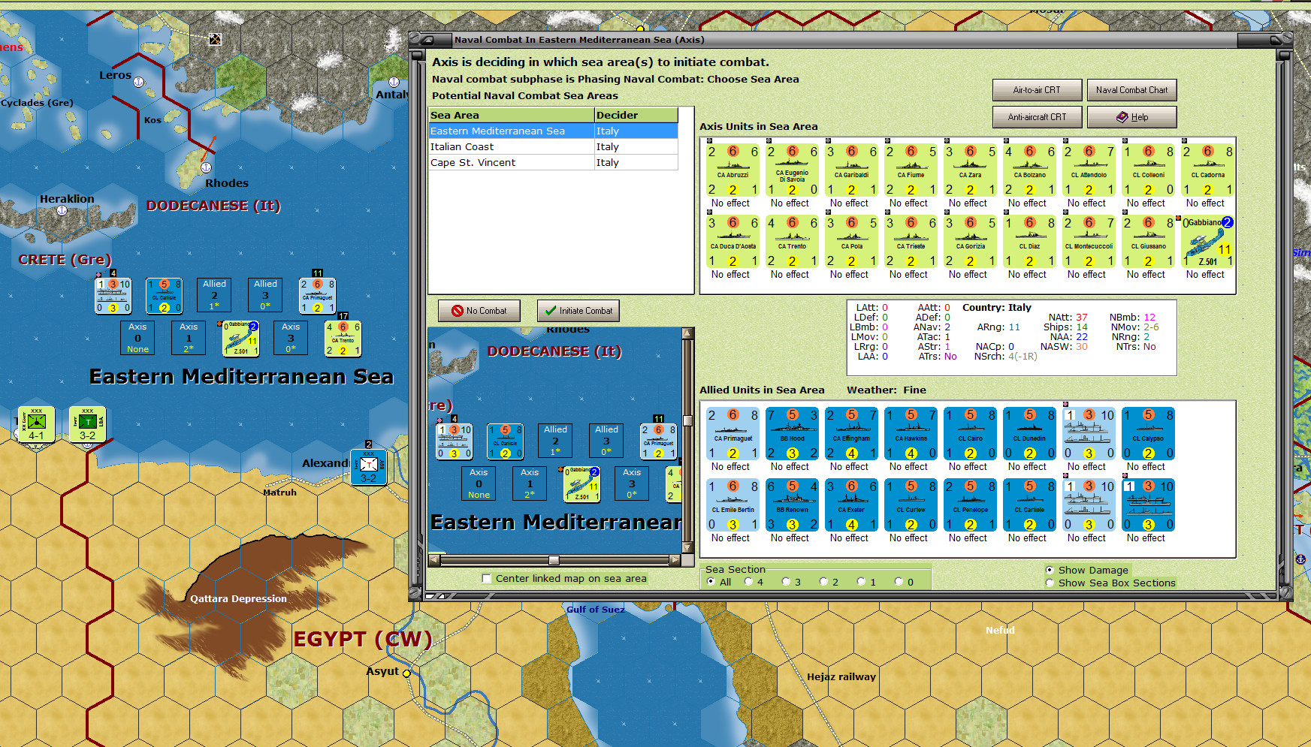Click the Asyut city marker on the map
The image size is (1311, 747).
point(406,673)
